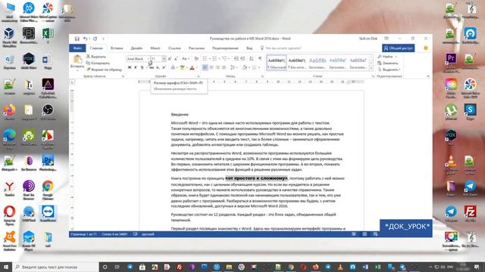Open the text effects button
The image size is (485, 272).
click(174, 67)
